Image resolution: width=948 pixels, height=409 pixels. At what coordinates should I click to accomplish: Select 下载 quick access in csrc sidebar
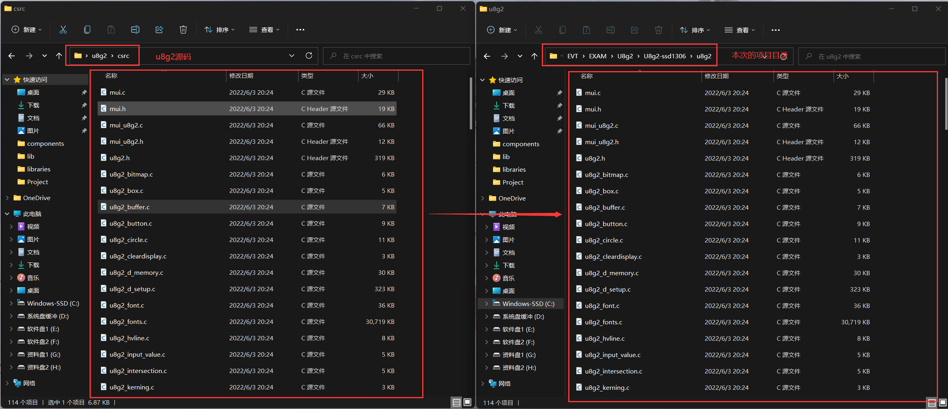(x=33, y=105)
